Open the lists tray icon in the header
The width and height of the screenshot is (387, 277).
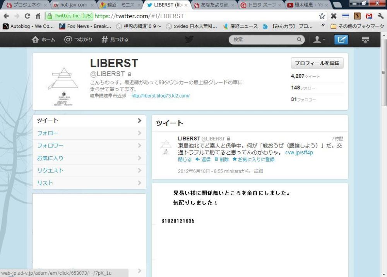(x=365, y=39)
